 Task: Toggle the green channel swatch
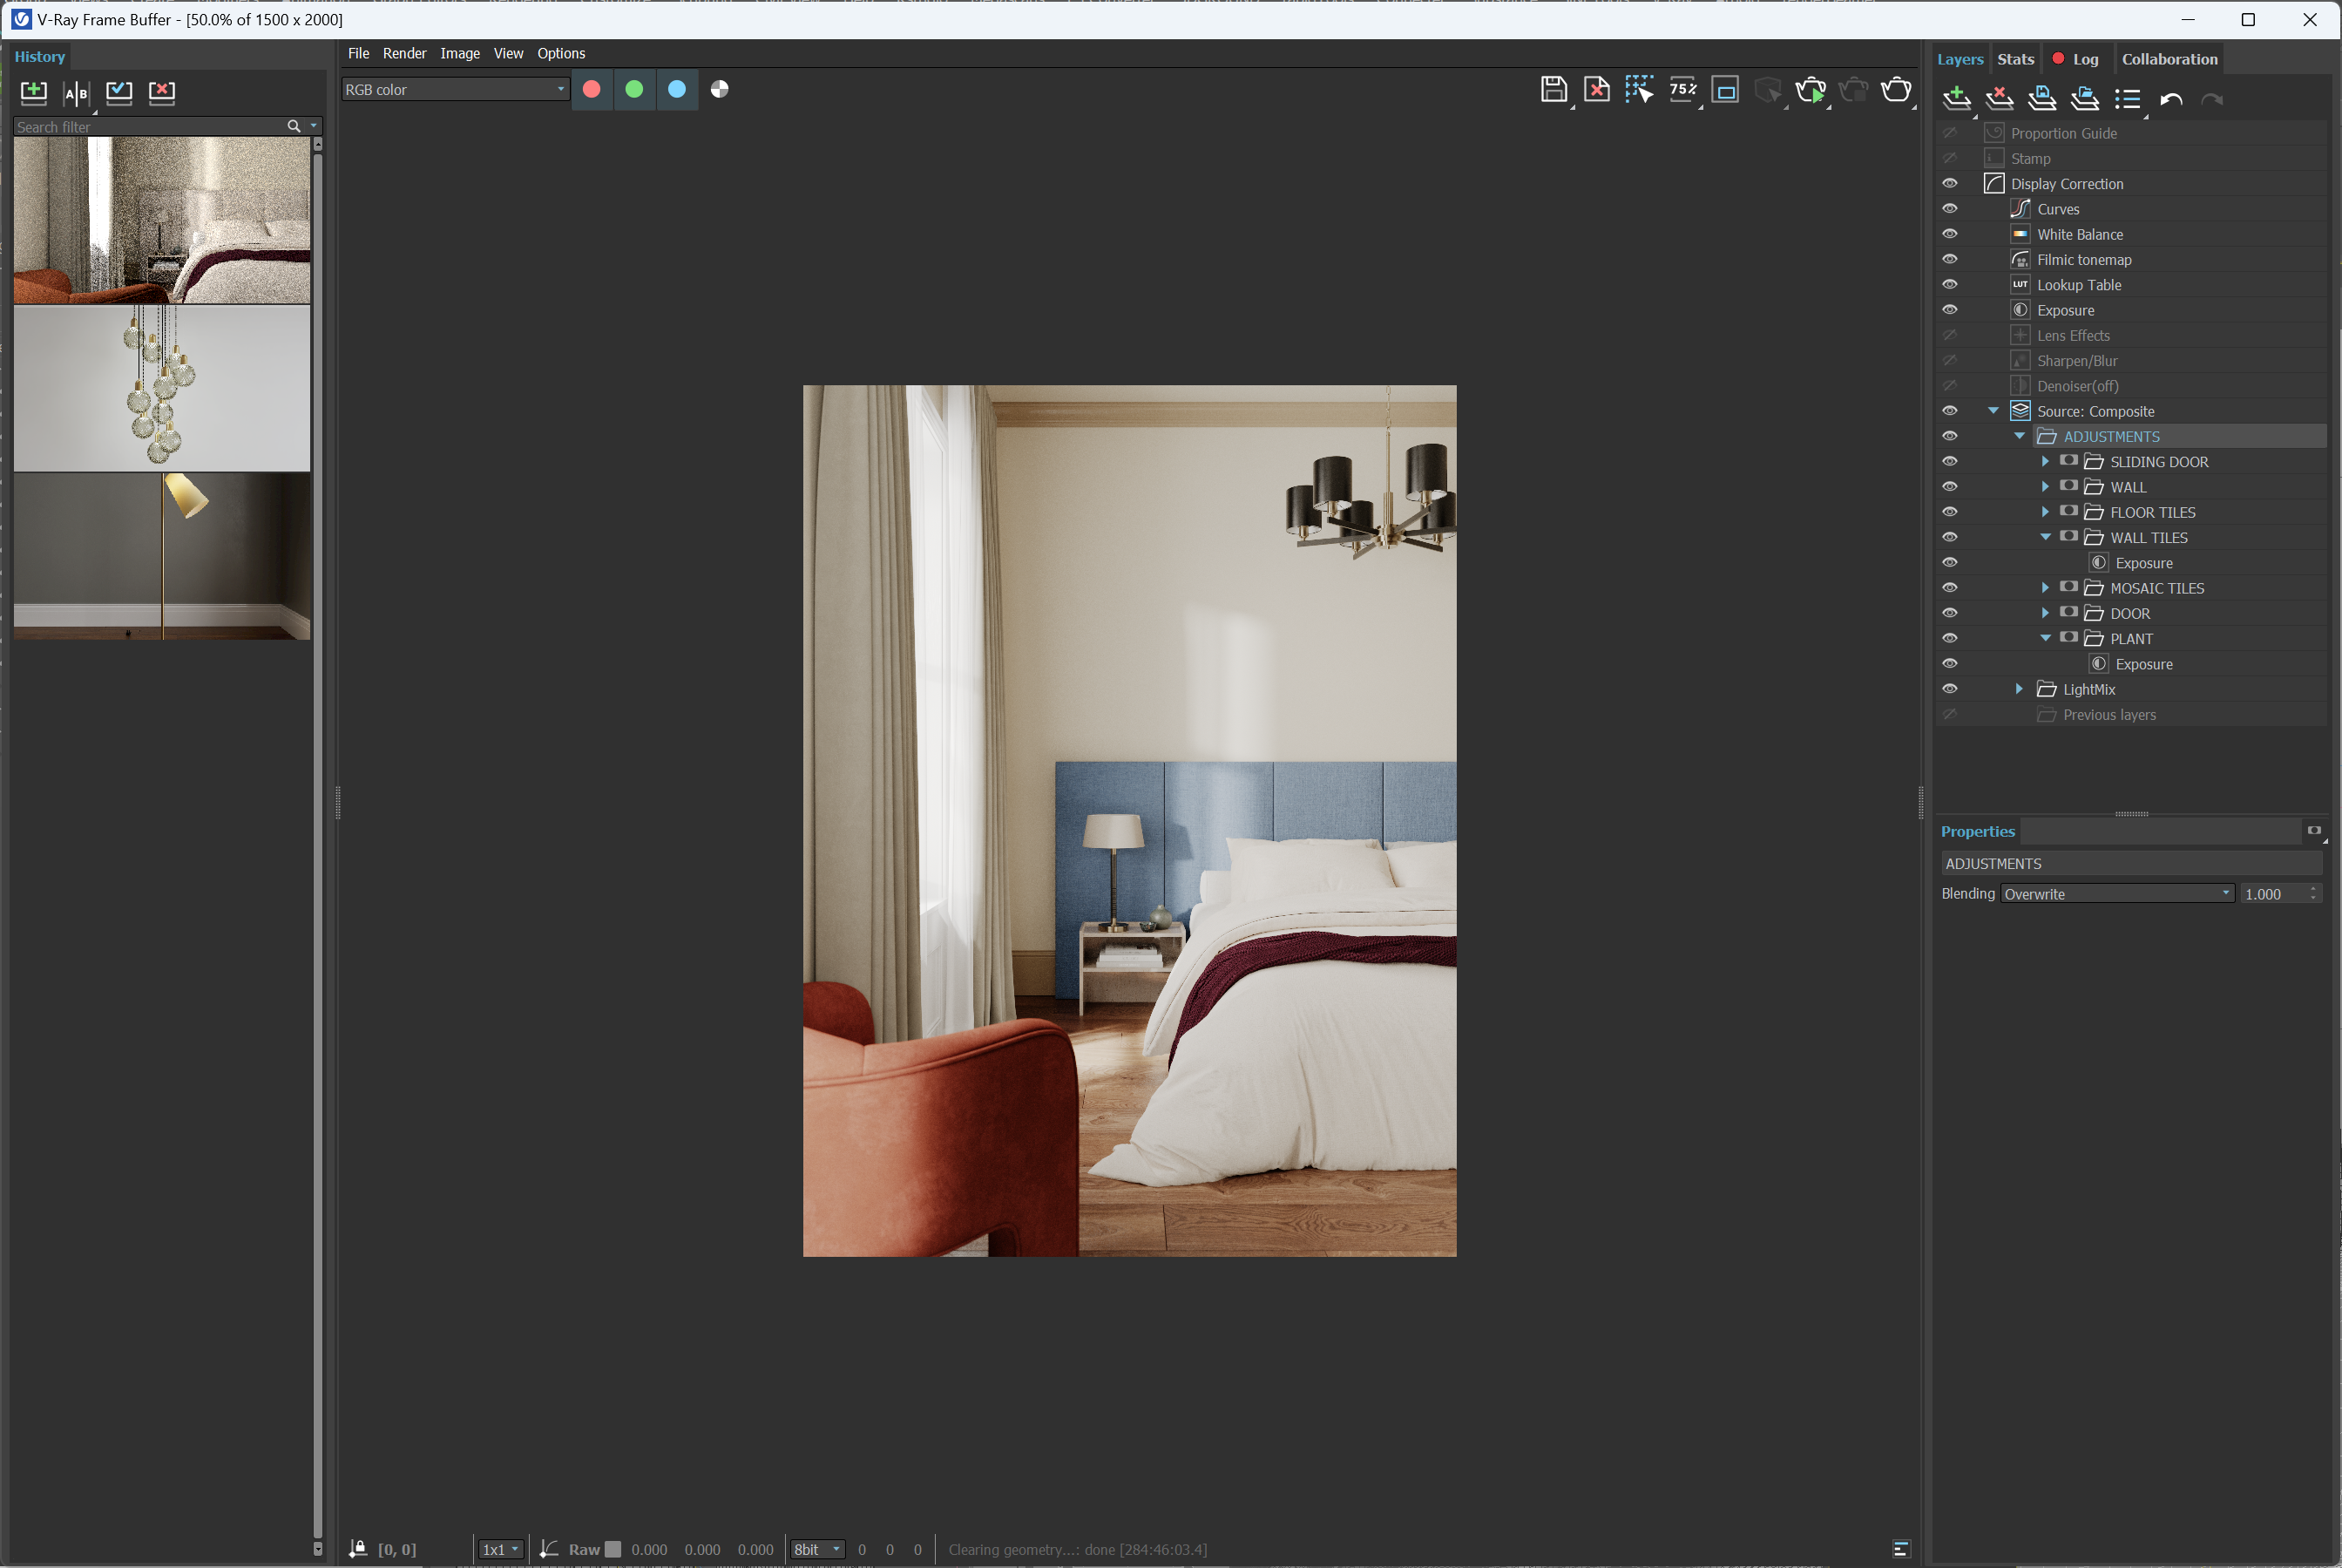tap(633, 90)
